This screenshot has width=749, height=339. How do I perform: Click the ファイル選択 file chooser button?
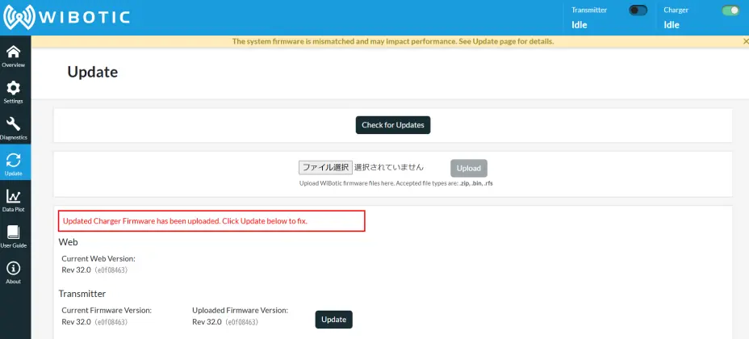pos(325,168)
